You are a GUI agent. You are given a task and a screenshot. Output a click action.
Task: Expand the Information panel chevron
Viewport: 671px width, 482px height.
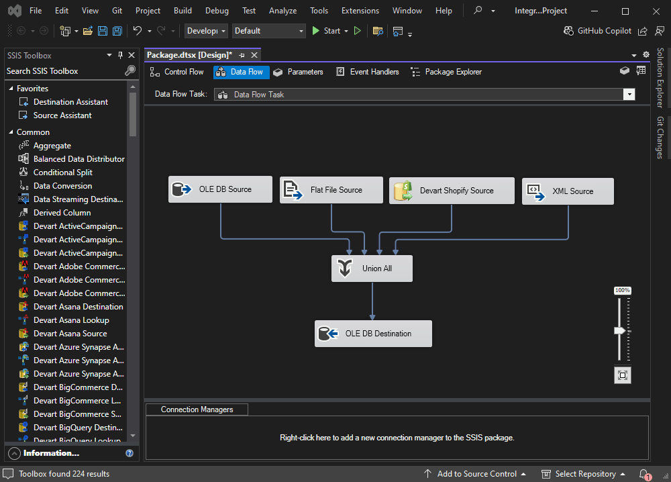(x=14, y=453)
